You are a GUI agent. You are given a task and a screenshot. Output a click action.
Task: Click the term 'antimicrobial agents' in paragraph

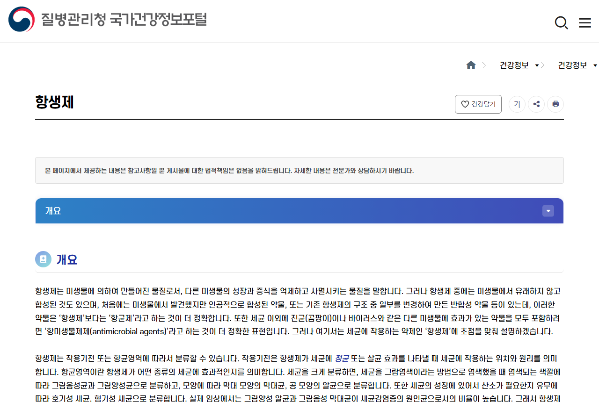(x=129, y=332)
